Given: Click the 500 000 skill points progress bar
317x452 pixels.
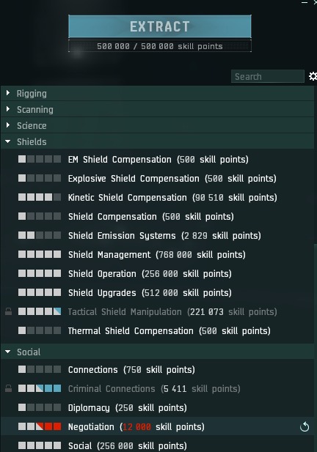Looking at the screenshot, I should click(x=160, y=46).
